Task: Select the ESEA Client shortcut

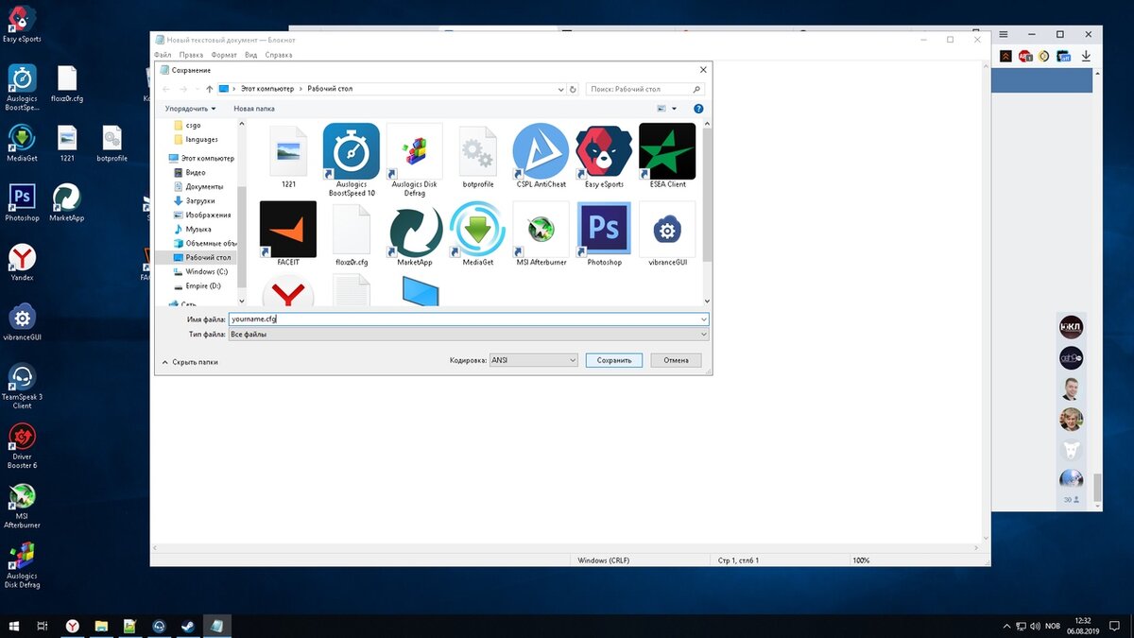Action: click(x=667, y=157)
